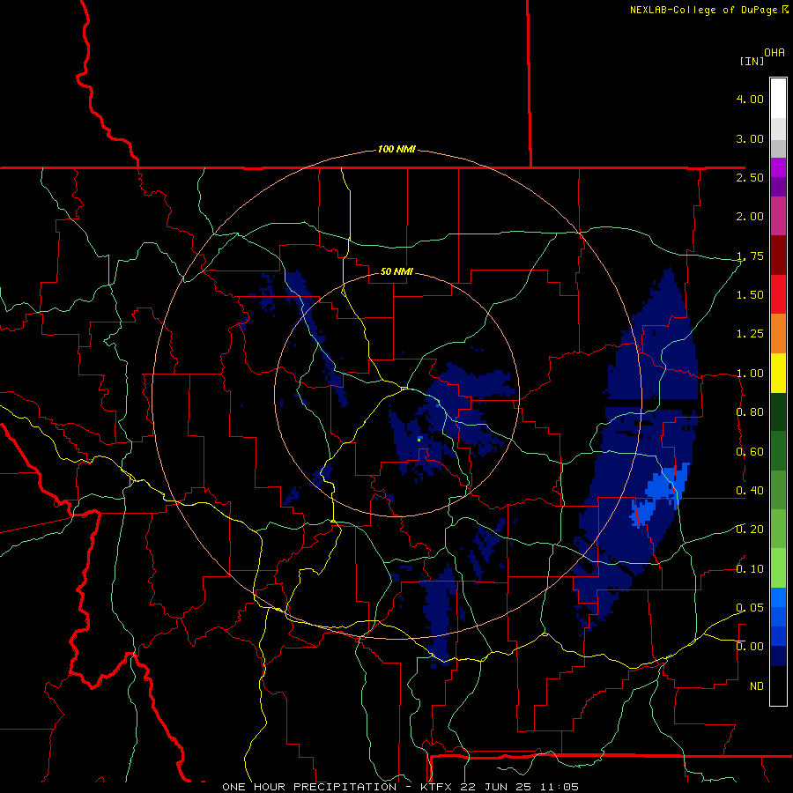Image resolution: width=793 pixels, height=793 pixels.
Task: Select the light green swatch above 0.10
Action: point(778,568)
